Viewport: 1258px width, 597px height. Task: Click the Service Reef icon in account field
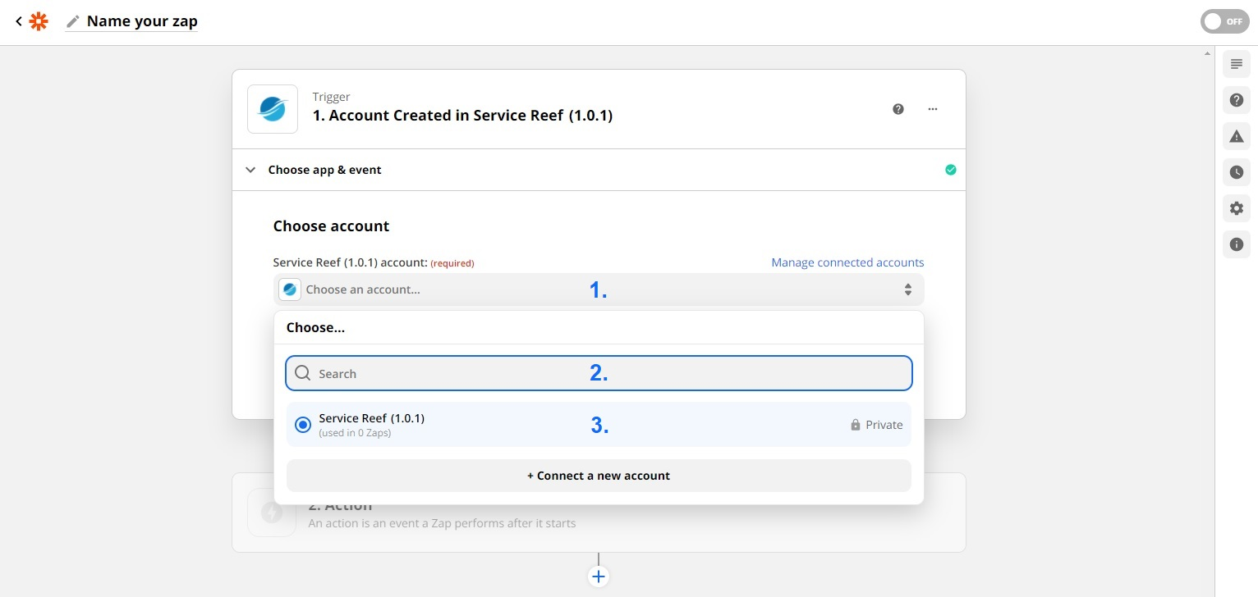289,289
